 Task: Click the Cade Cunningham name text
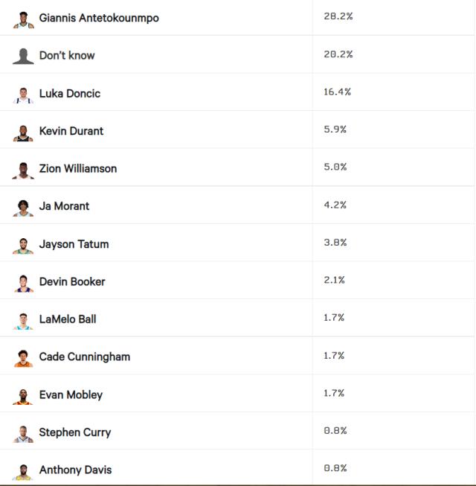tap(85, 356)
